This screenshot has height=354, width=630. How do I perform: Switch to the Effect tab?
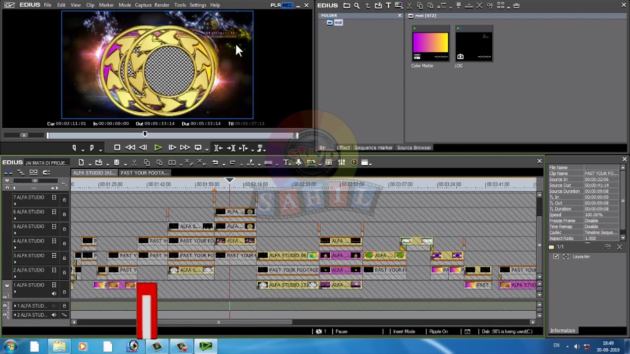(x=343, y=147)
